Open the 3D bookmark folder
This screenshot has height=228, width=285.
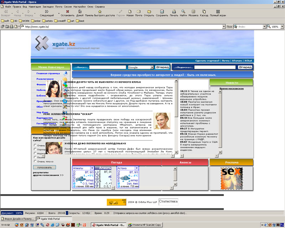pyautogui.click(x=14, y=21)
